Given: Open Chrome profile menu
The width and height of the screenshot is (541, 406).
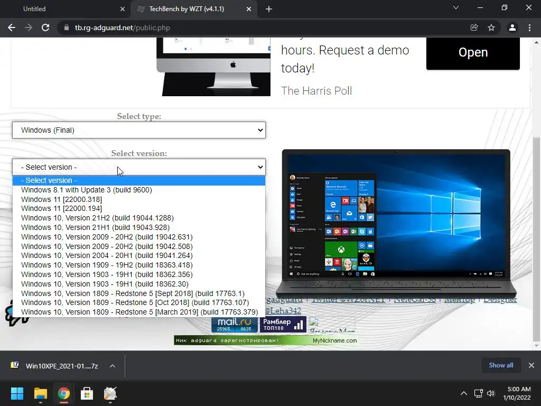Looking at the screenshot, I should [512, 27].
